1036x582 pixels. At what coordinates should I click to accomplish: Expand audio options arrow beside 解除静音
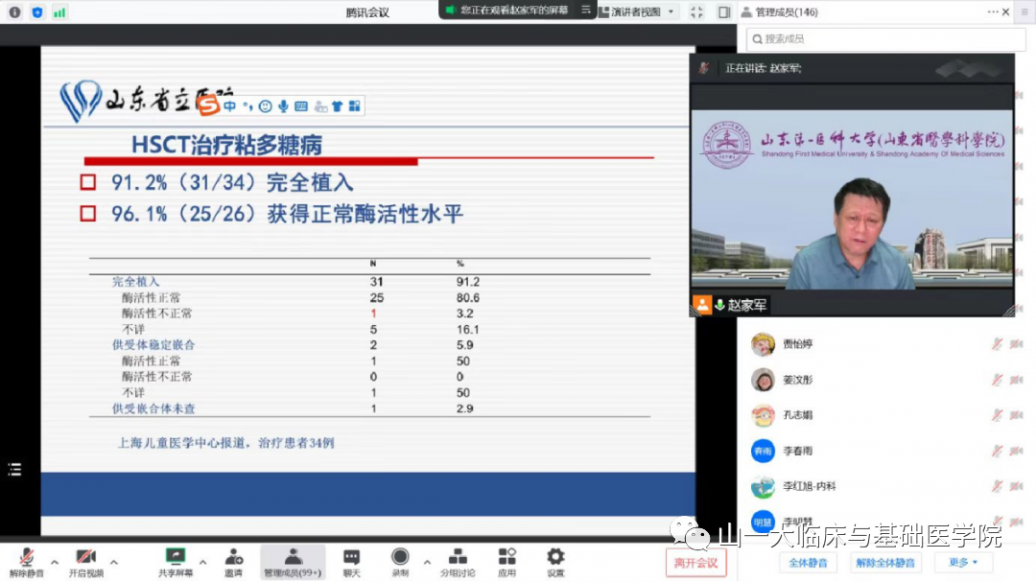click(x=55, y=562)
